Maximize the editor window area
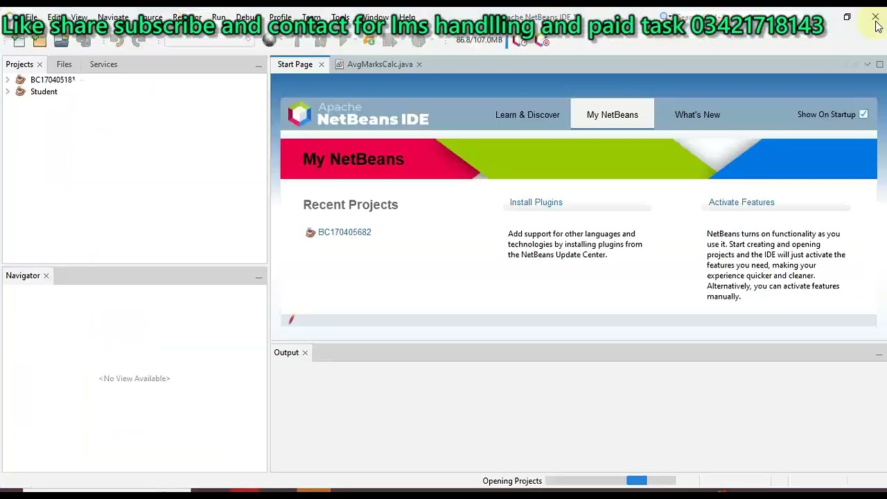The image size is (887, 499). click(x=879, y=64)
